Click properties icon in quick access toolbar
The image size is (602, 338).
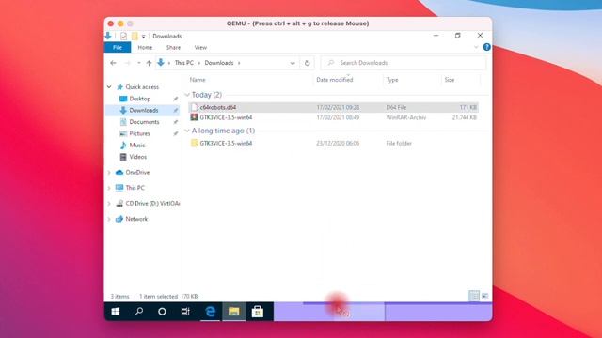click(123, 36)
